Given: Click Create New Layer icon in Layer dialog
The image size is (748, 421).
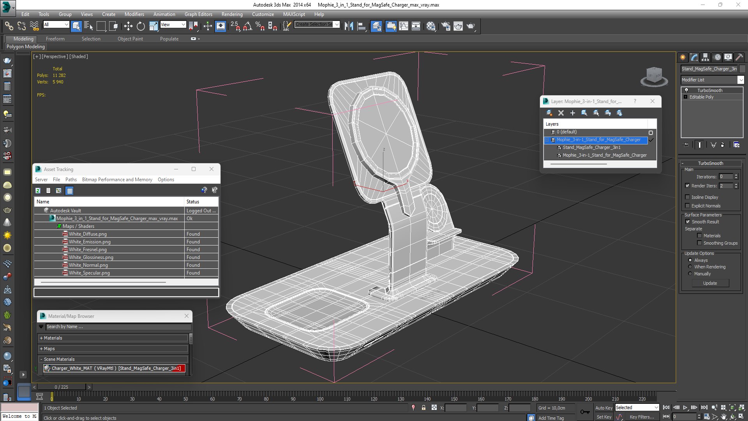Looking at the screenshot, I should pyautogui.click(x=549, y=113).
